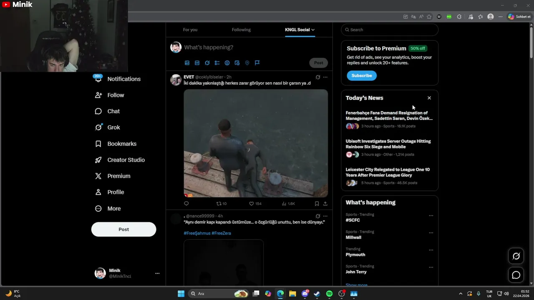Go to Premium in sidebar
534x300 pixels.
pos(113,176)
